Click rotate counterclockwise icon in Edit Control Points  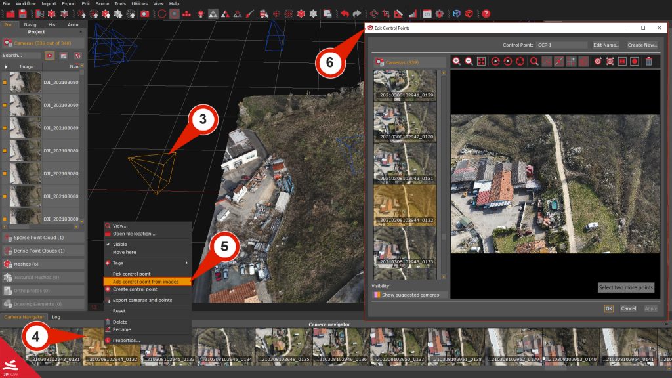click(x=508, y=61)
